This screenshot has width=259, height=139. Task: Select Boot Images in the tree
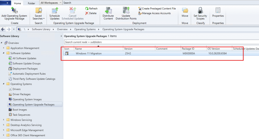pos(19,110)
